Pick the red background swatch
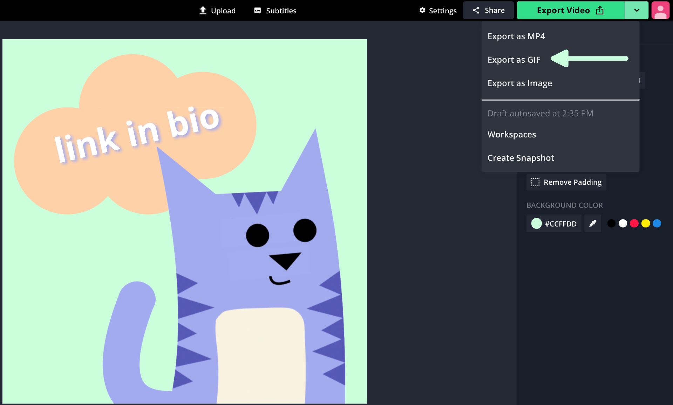Screen dimensions: 673x405 634,223
